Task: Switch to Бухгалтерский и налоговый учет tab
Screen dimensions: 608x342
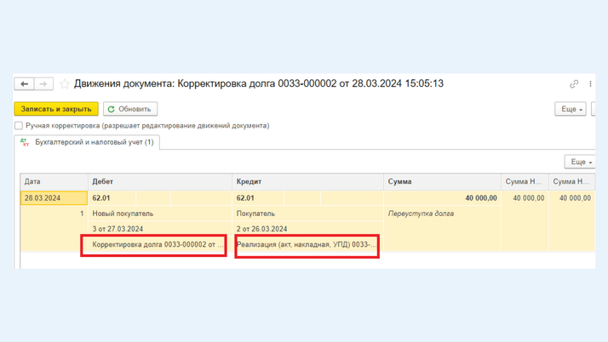Action: click(x=87, y=142)
